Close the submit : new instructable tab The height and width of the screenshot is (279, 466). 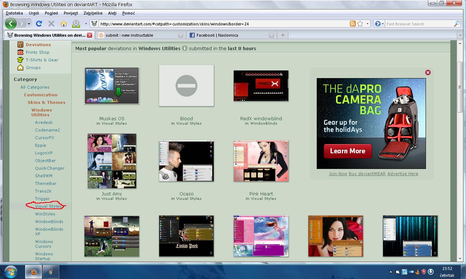click(x=181, y=35)
